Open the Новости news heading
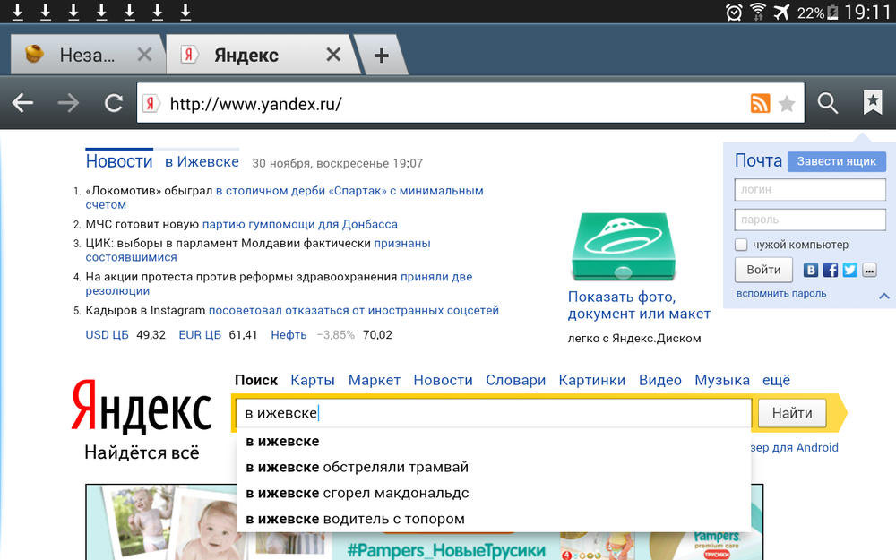The width and height of the screenshot is (896, 560). click(x=119, y=161)
